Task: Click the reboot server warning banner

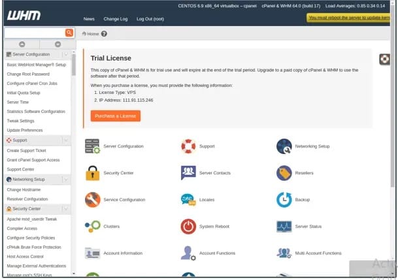Action: (348, 18)
